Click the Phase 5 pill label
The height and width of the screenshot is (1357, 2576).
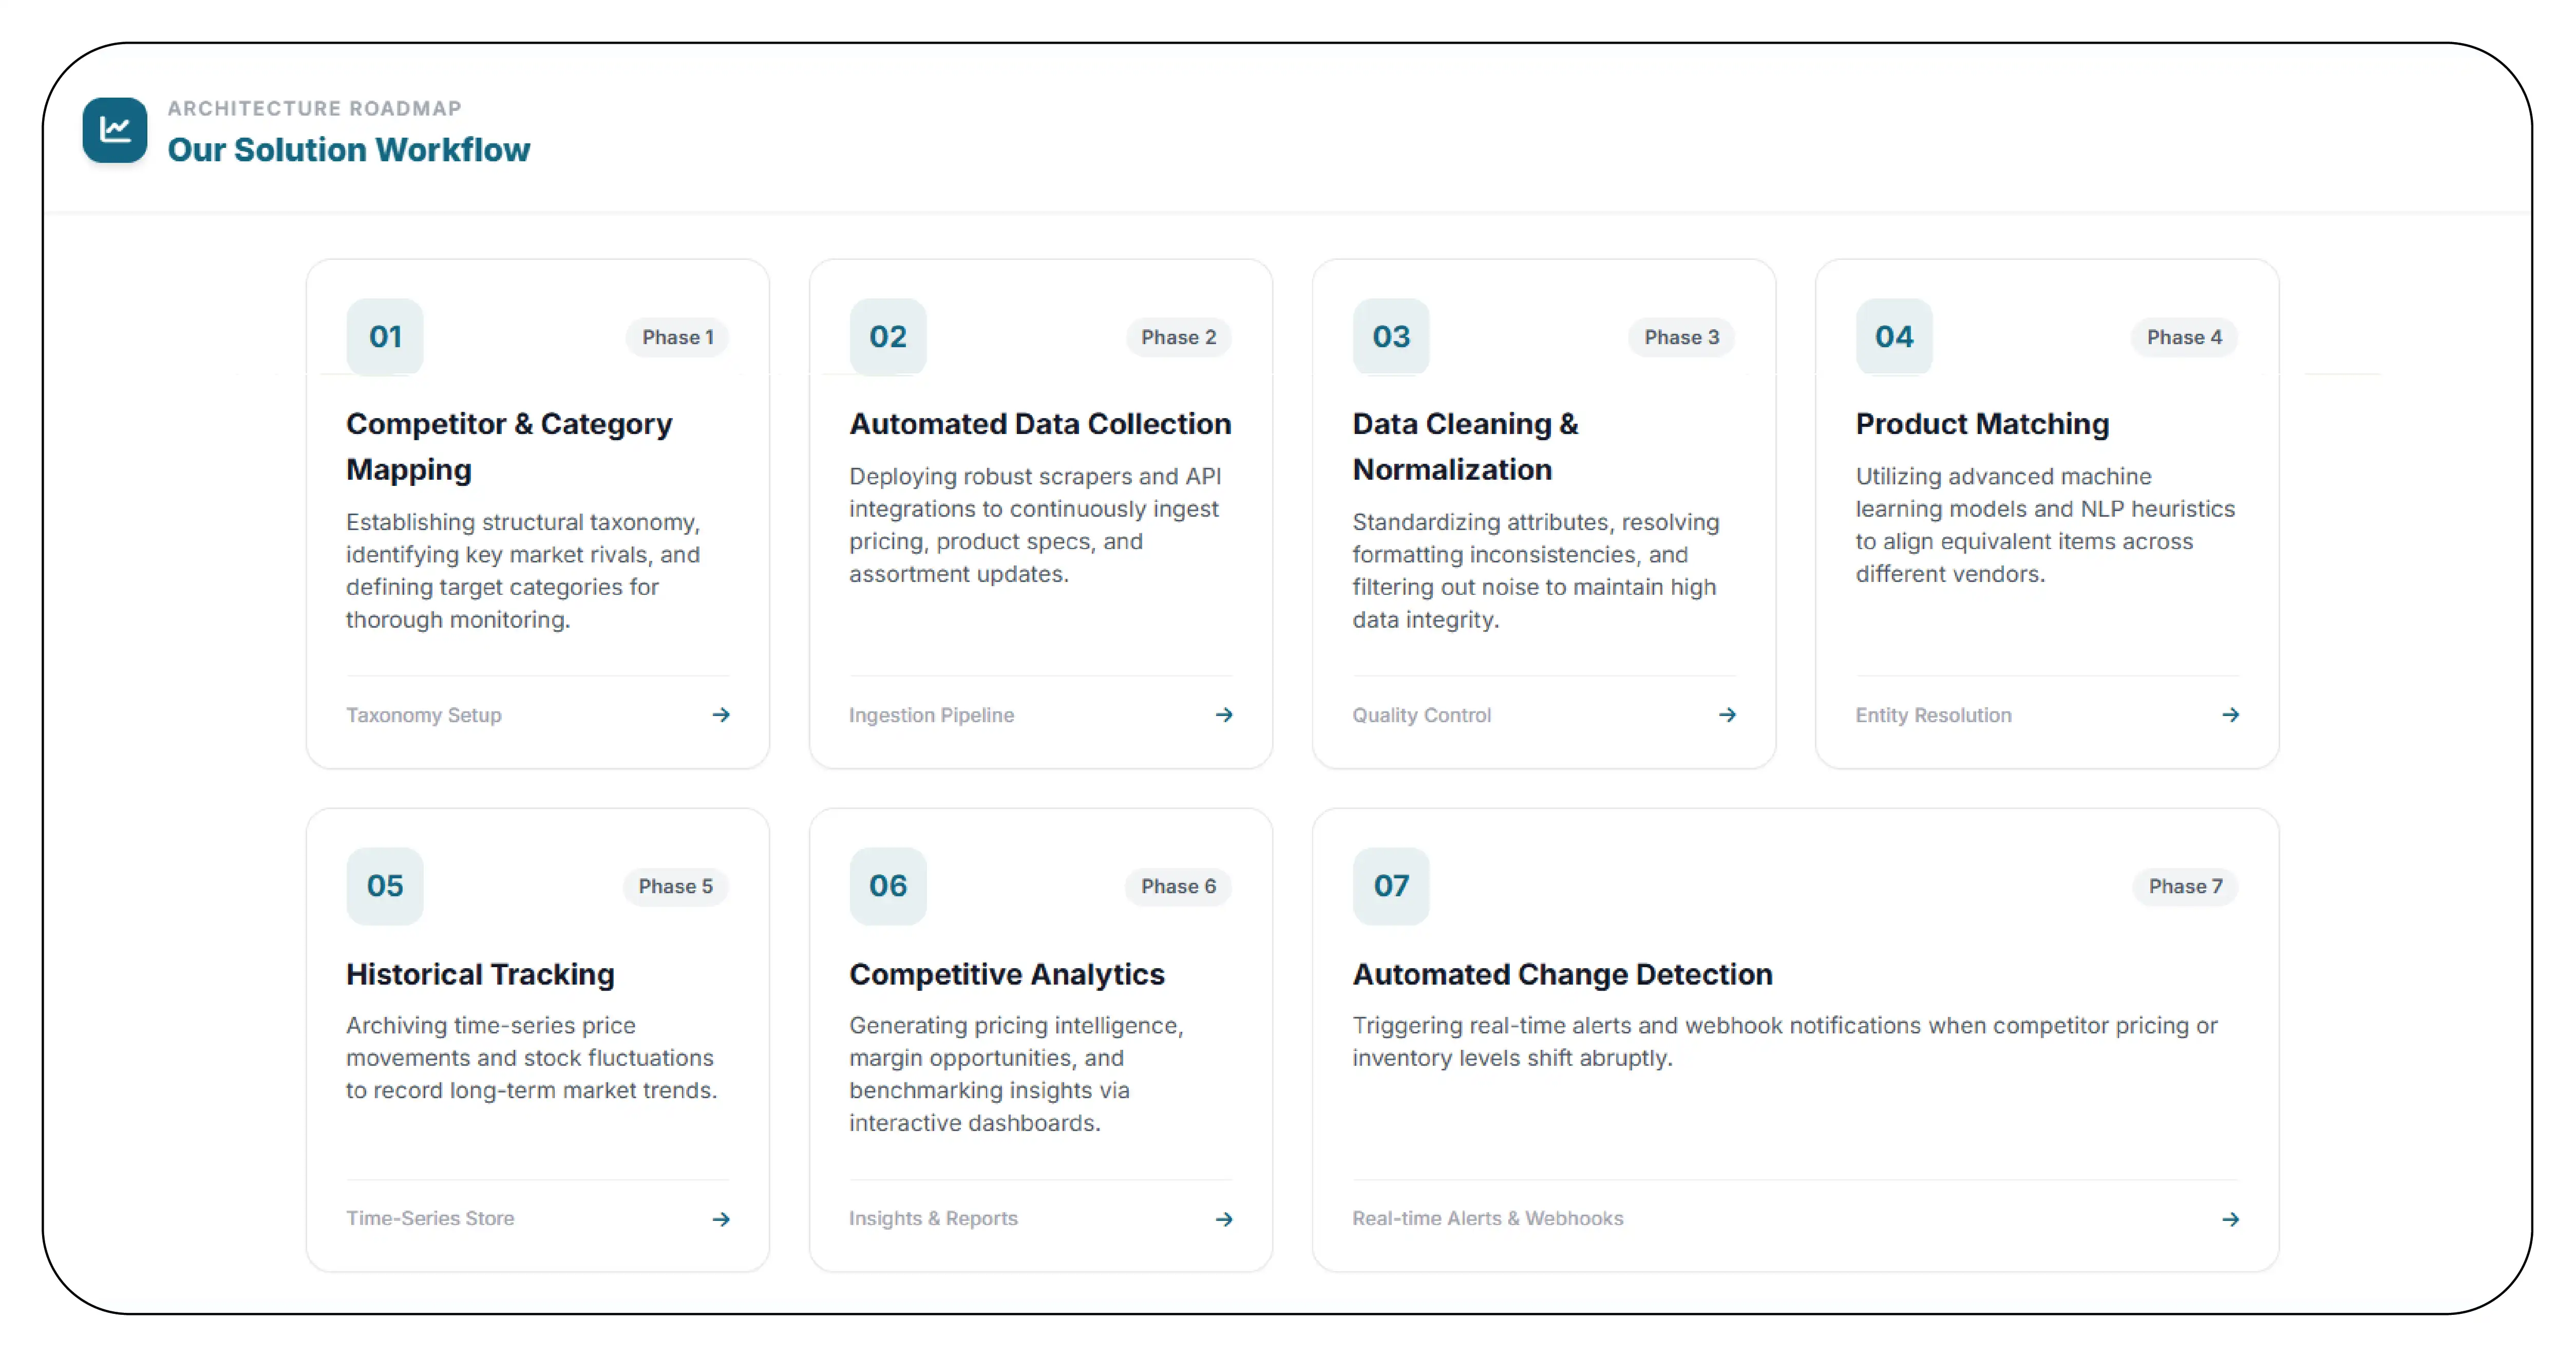[x=676, y=886]
